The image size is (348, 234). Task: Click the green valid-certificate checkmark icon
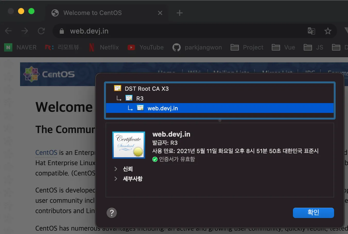pos(155,159)
